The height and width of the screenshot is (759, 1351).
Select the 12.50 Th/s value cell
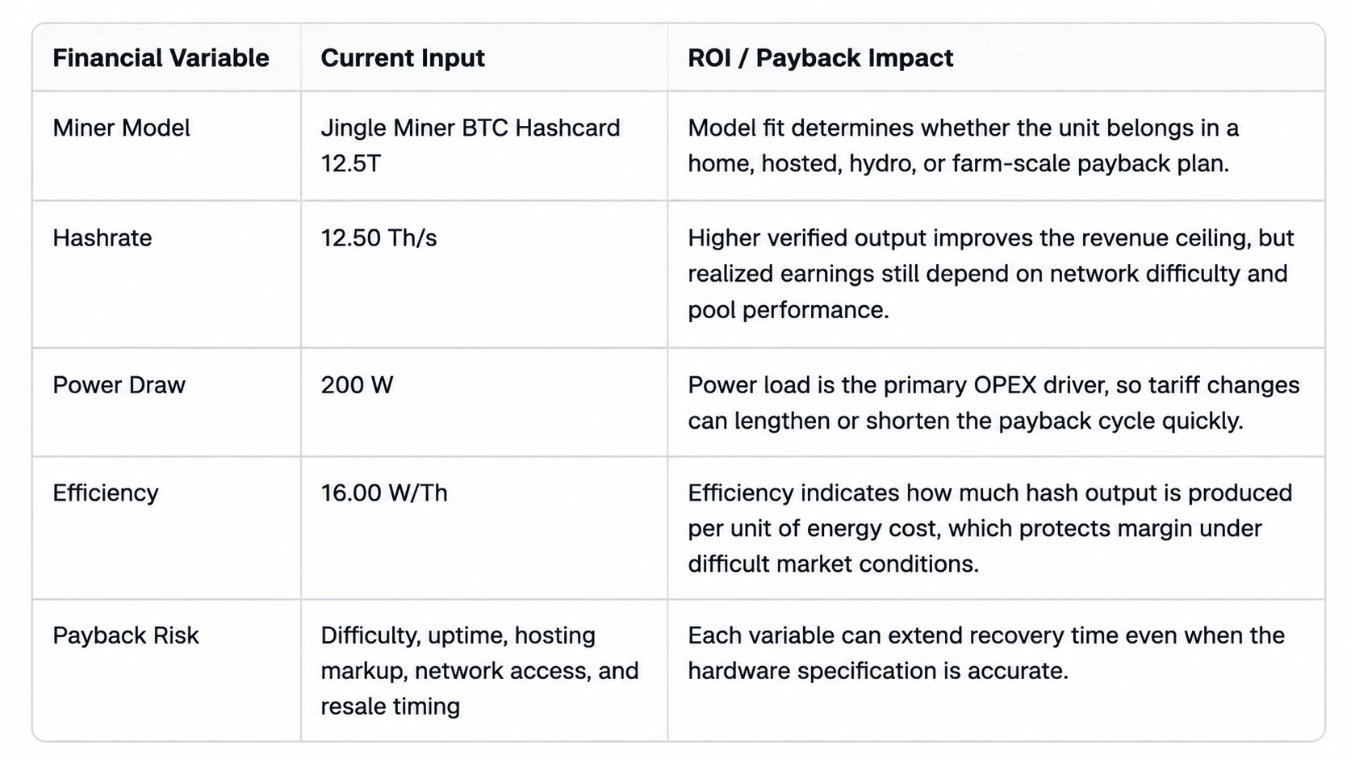[379, 238]
